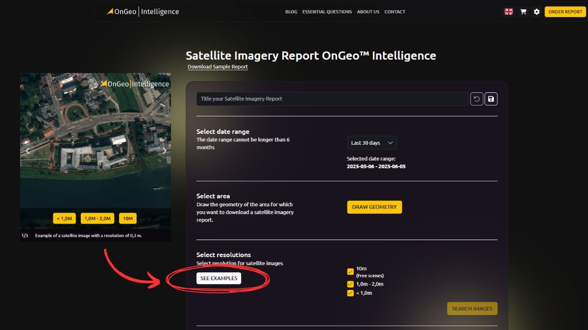Click the SEARCH IMAGES button
588x330 pixels.
472,308
